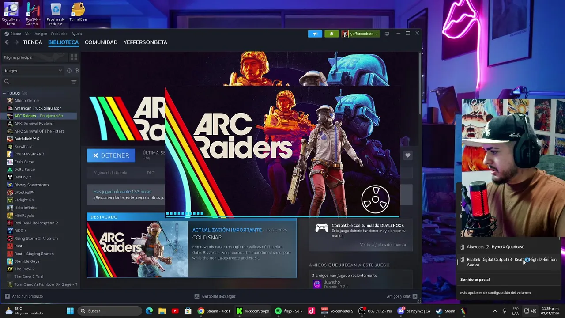Switch to the COMUNIDAD tab
Image resolution: width=565 pixels, height=318 pixels.
101,42
